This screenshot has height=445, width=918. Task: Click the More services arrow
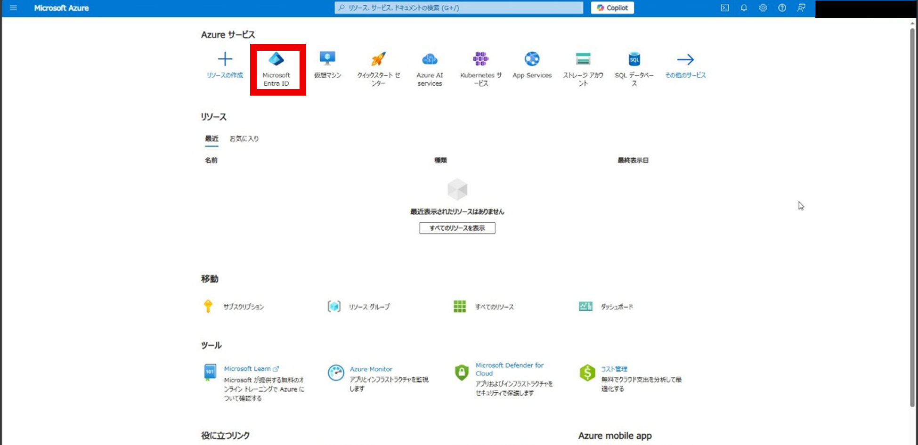(685, 59)
